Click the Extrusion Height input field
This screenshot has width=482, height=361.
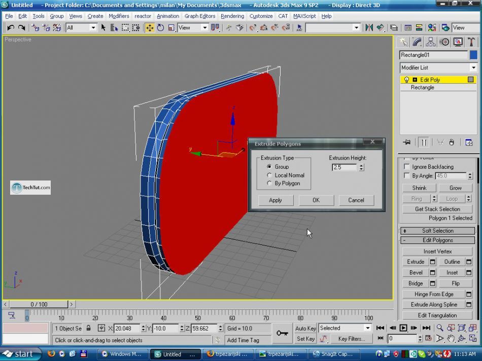345,167
